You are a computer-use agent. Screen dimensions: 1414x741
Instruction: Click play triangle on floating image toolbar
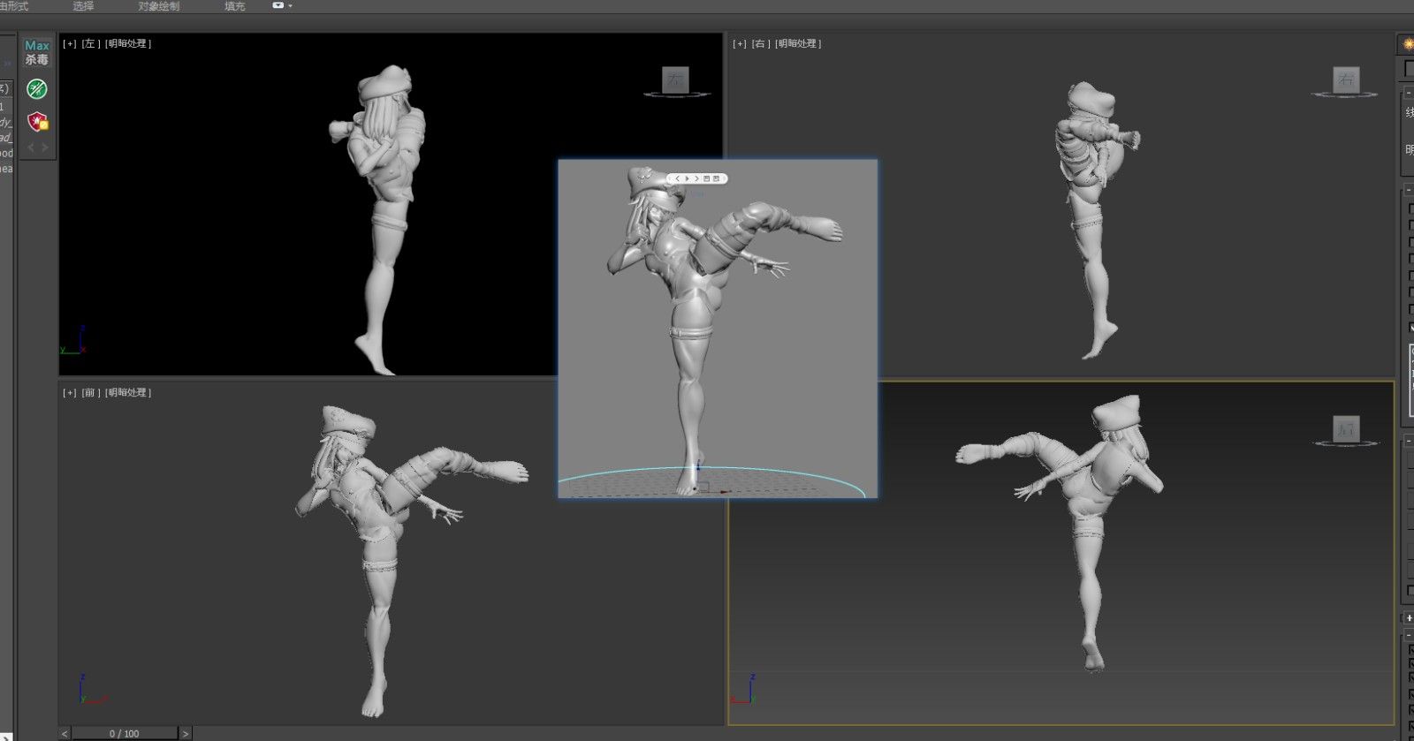687,178
